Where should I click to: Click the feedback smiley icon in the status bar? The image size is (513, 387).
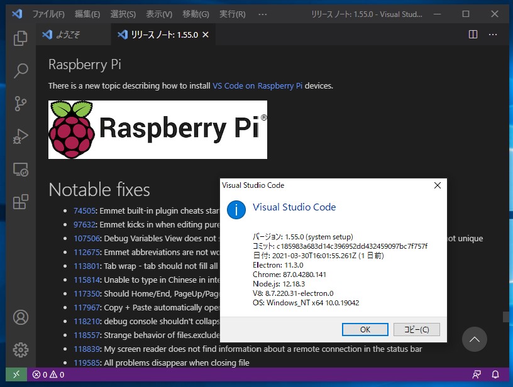(476, 374)
